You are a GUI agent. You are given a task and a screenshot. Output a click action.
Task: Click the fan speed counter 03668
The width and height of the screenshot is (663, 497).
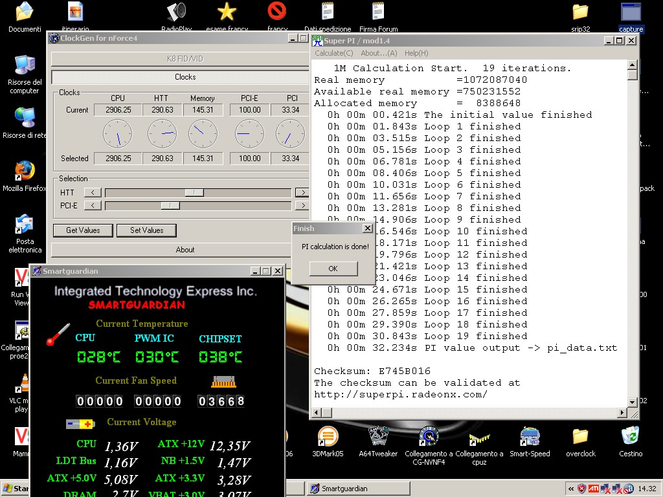221,401
